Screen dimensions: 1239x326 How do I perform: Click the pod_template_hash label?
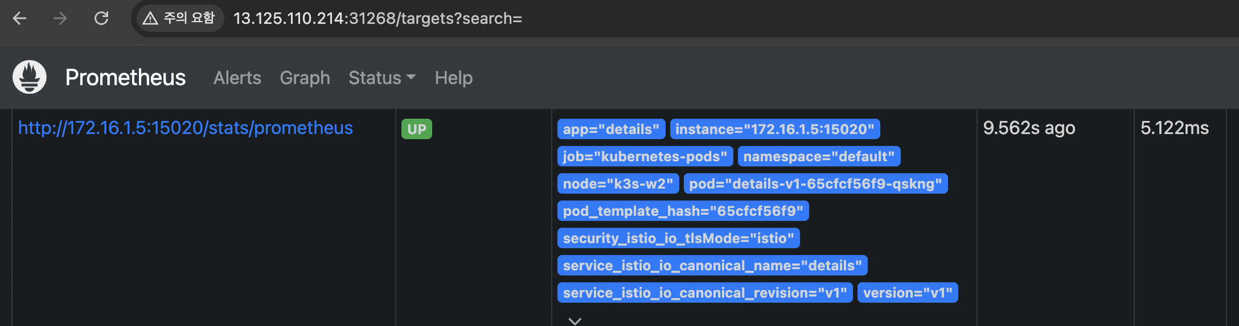coord(683,211)
